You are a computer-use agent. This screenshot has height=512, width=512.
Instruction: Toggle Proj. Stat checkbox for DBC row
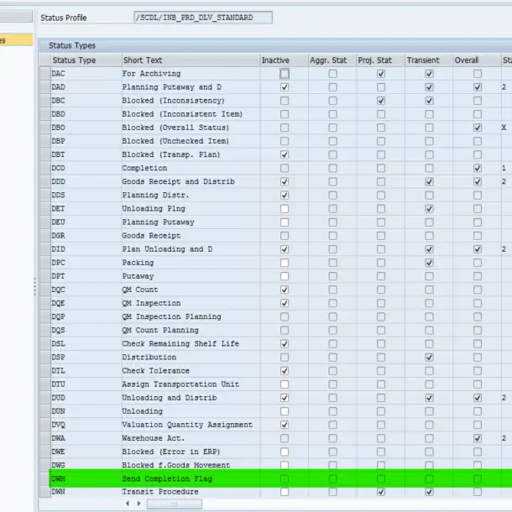click(381, 101)
